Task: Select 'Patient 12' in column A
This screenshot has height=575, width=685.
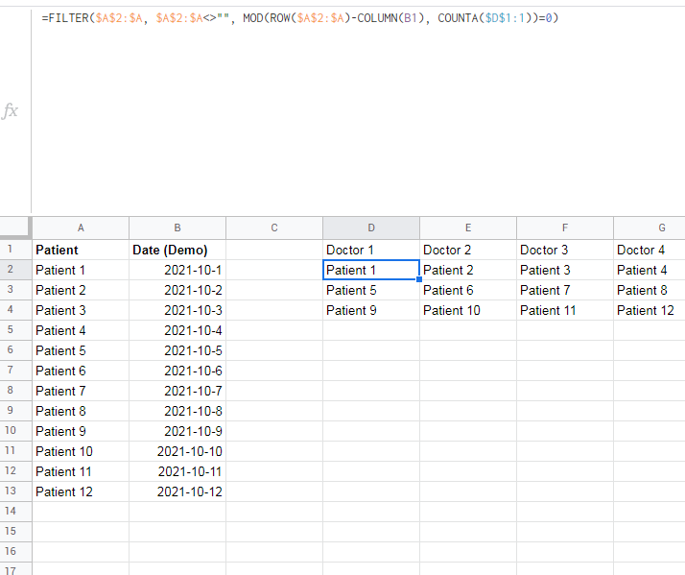Action: (81, 491)
